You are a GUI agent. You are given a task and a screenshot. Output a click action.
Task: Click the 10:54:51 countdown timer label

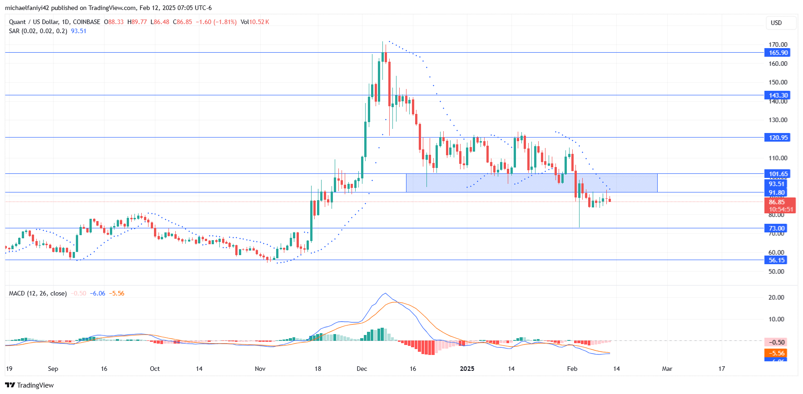781,209
